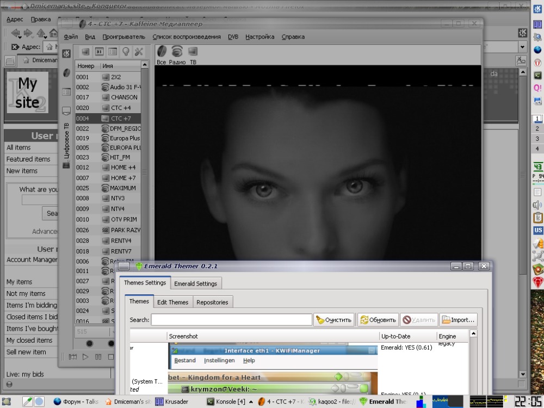The image size is (544, 408).
Task: Switch to the Repositories tab
Action: pos(212,302)
